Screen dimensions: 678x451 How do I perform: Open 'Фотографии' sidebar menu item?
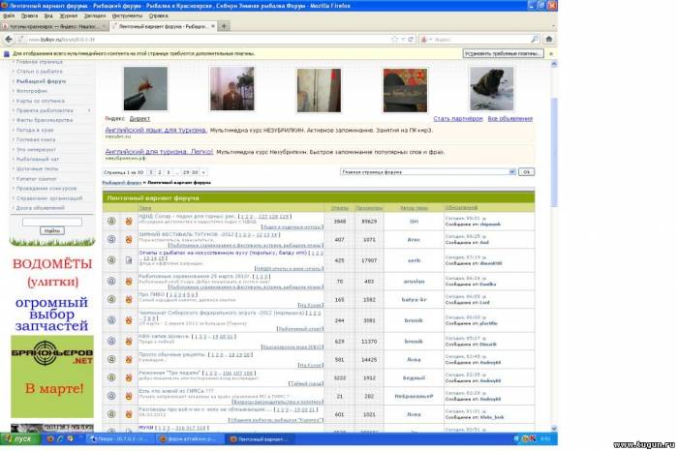[x=32, y=91]
